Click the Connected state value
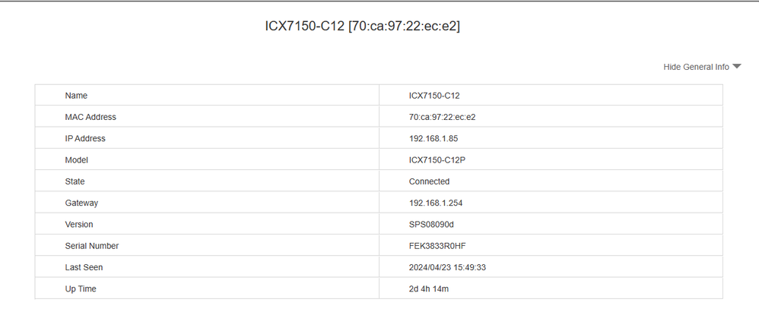 [x=429, y=181]
